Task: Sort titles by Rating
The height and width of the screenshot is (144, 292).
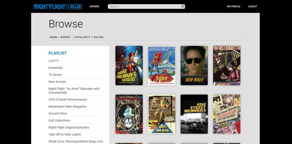Action: point(99,37)
